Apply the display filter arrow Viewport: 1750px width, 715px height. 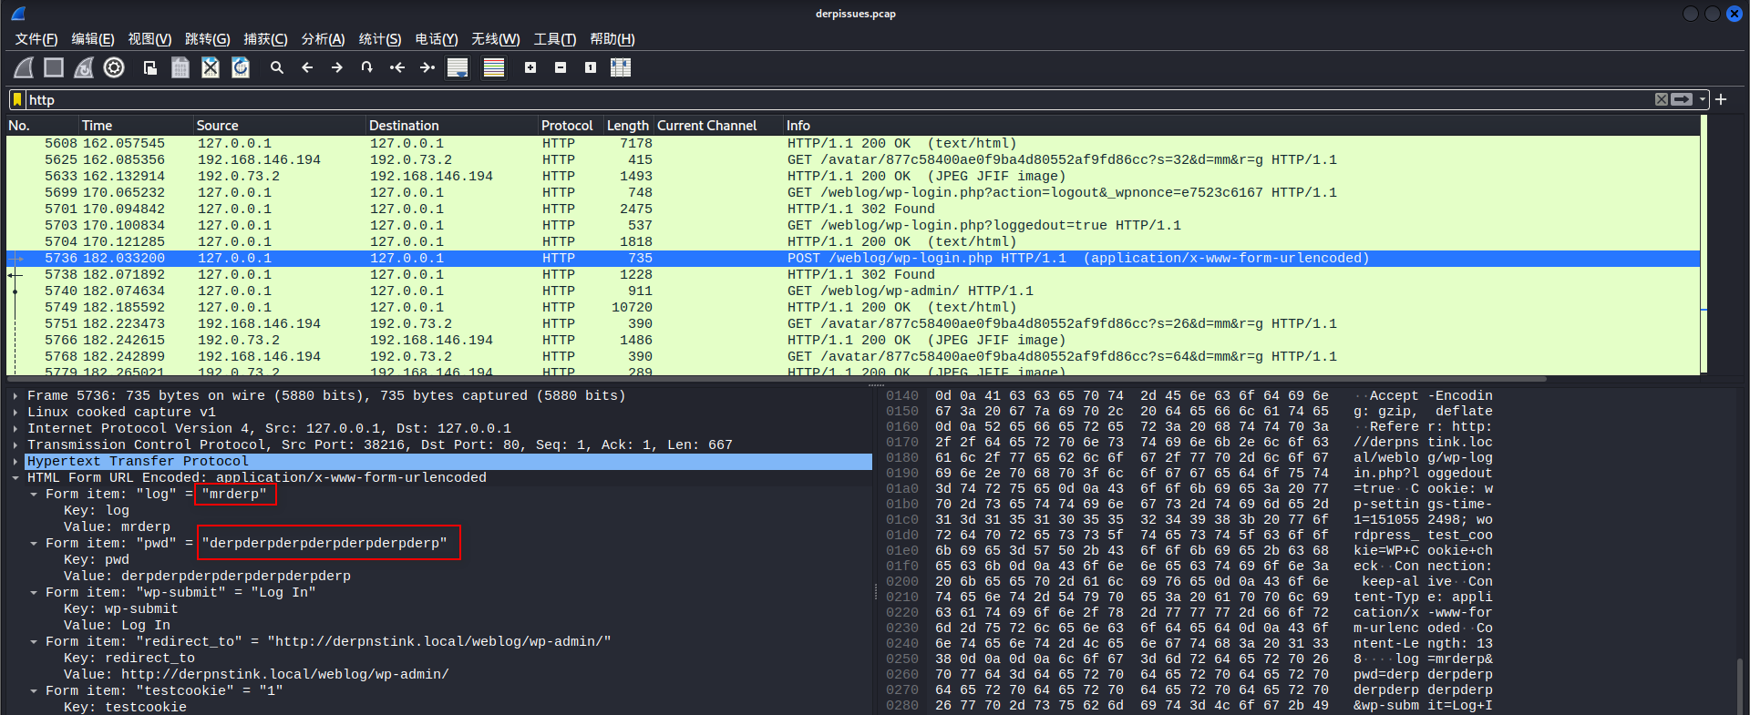coord(1682,99)
